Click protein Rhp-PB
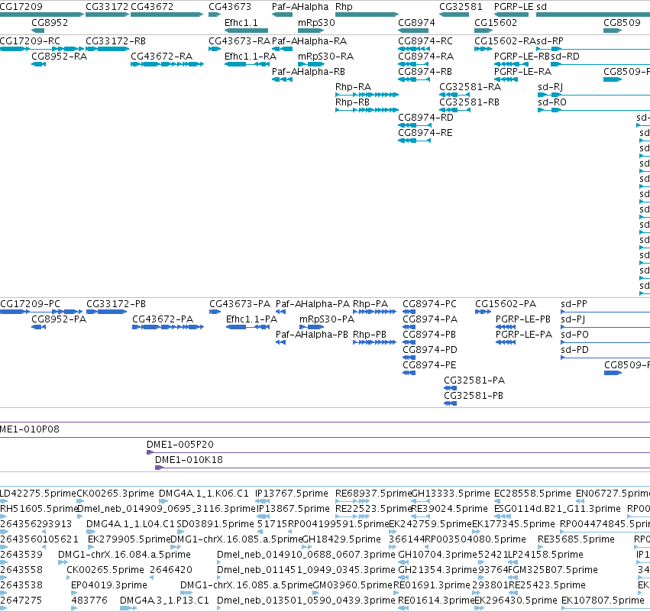Screen dimensions: 650x612 [370, 335]
